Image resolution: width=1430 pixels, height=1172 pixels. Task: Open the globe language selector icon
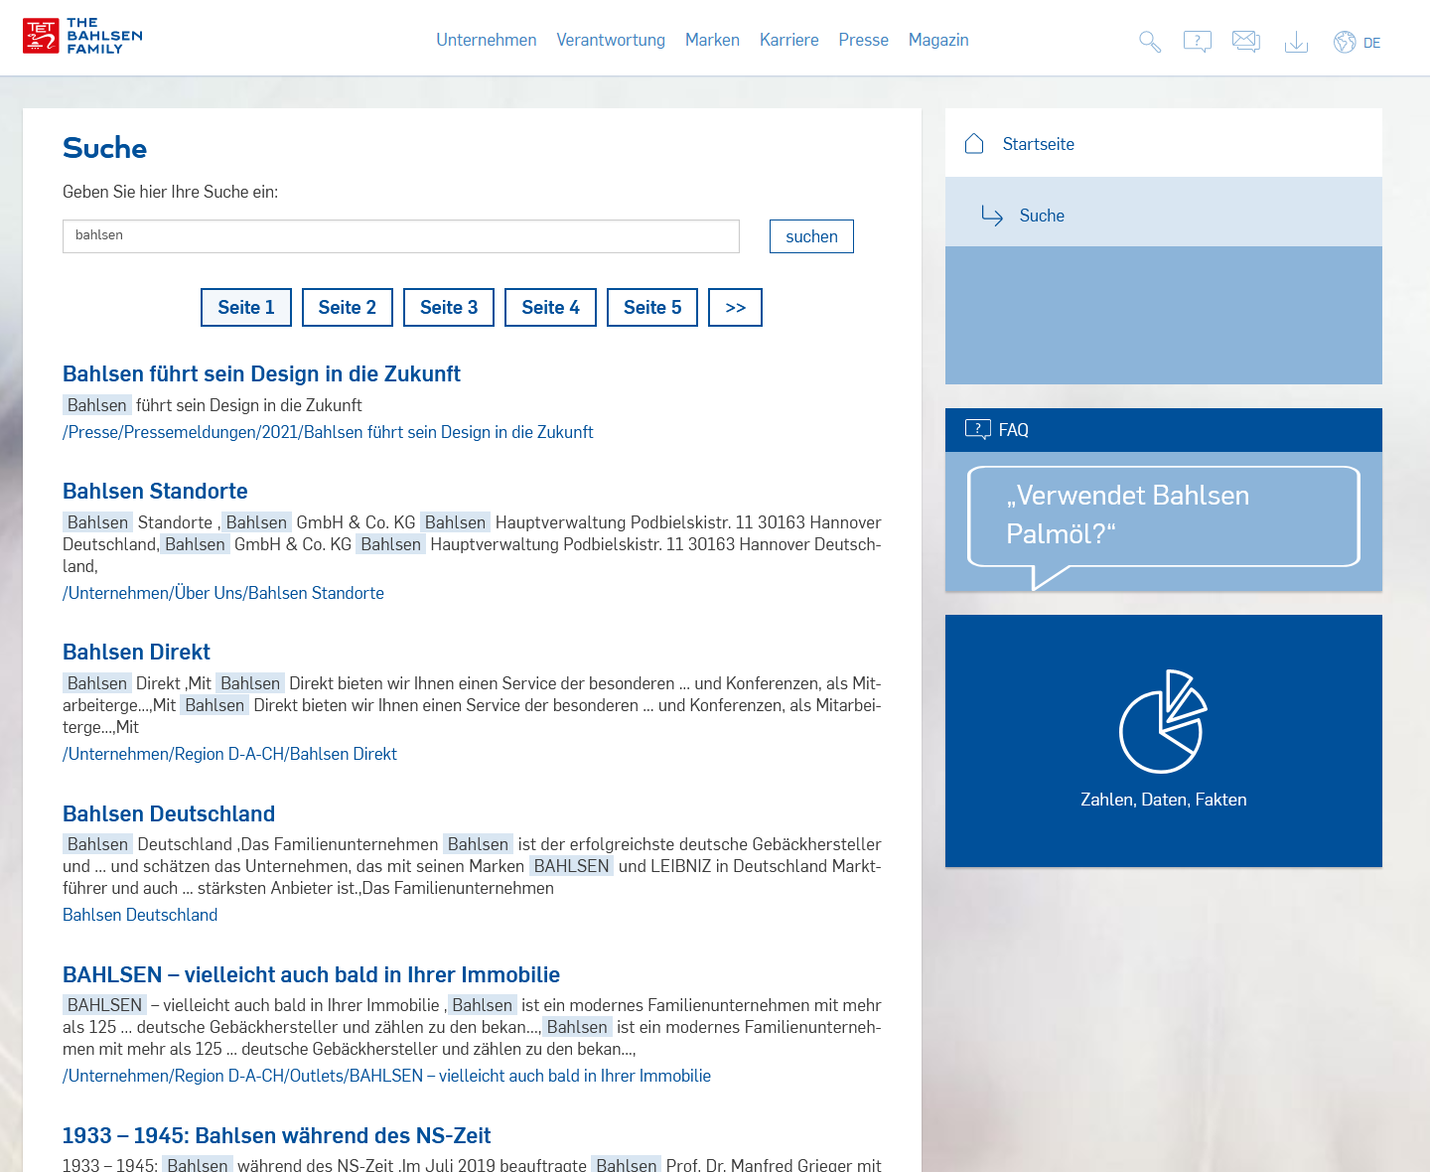pyautogui.click(x=1345, y=42)
